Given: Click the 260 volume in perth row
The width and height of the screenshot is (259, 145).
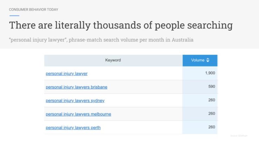Looking at the screenshot, I should [212, 127].
